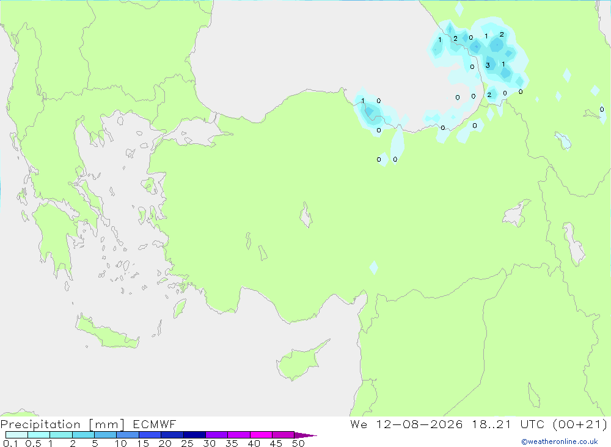This screenshot has height=447, width=611.
Task: Pick the legend swatch between 1 and 2
Action: click(x=61, y=435)
